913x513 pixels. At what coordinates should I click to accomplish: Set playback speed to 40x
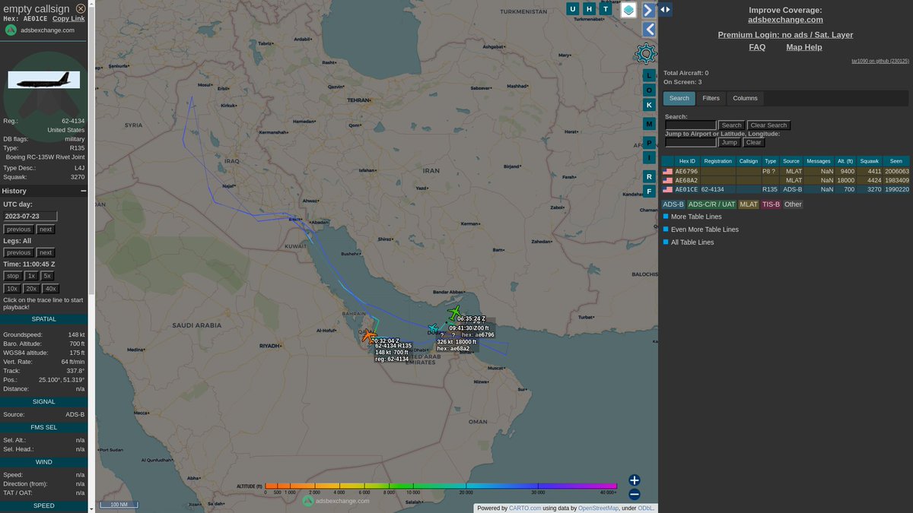50,288
